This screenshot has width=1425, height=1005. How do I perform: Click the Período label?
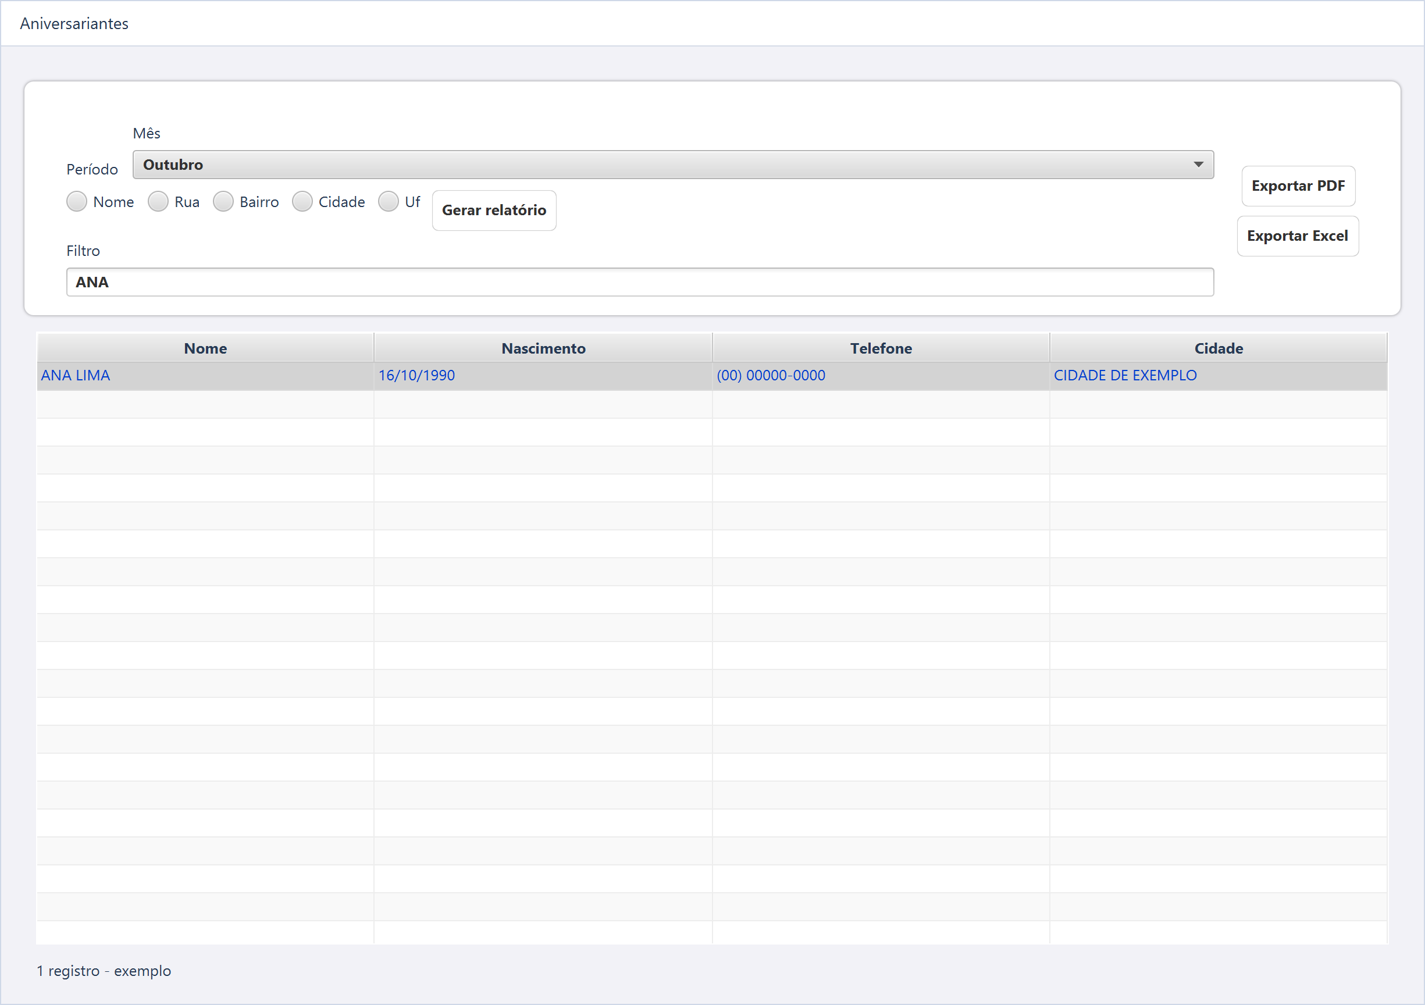pyautogui.click(x=92, y=169)
